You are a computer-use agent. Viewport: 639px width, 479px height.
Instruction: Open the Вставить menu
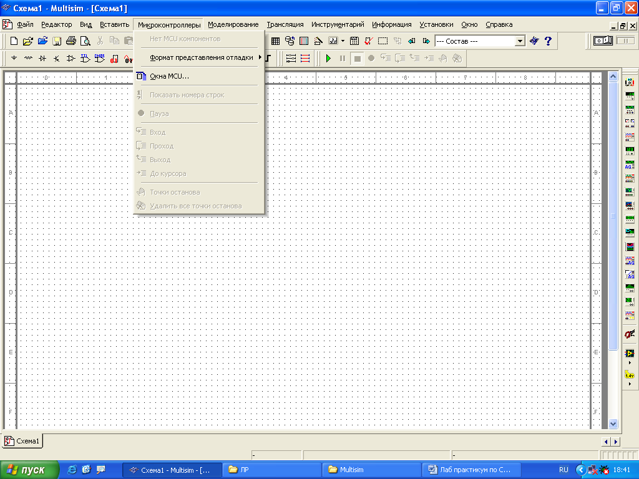click(115, 24)
